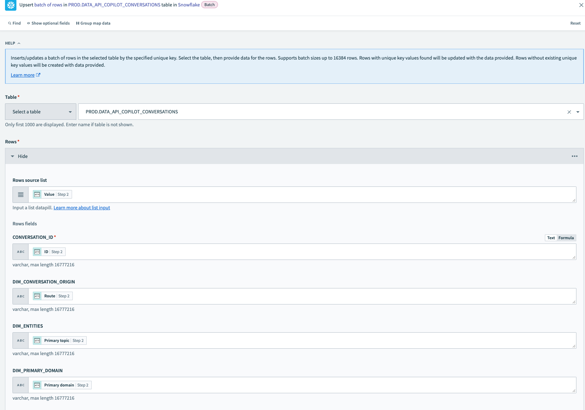585x410 pixels.
Task: Open the Select a table dropdown
Action: (x=41, y=112)
